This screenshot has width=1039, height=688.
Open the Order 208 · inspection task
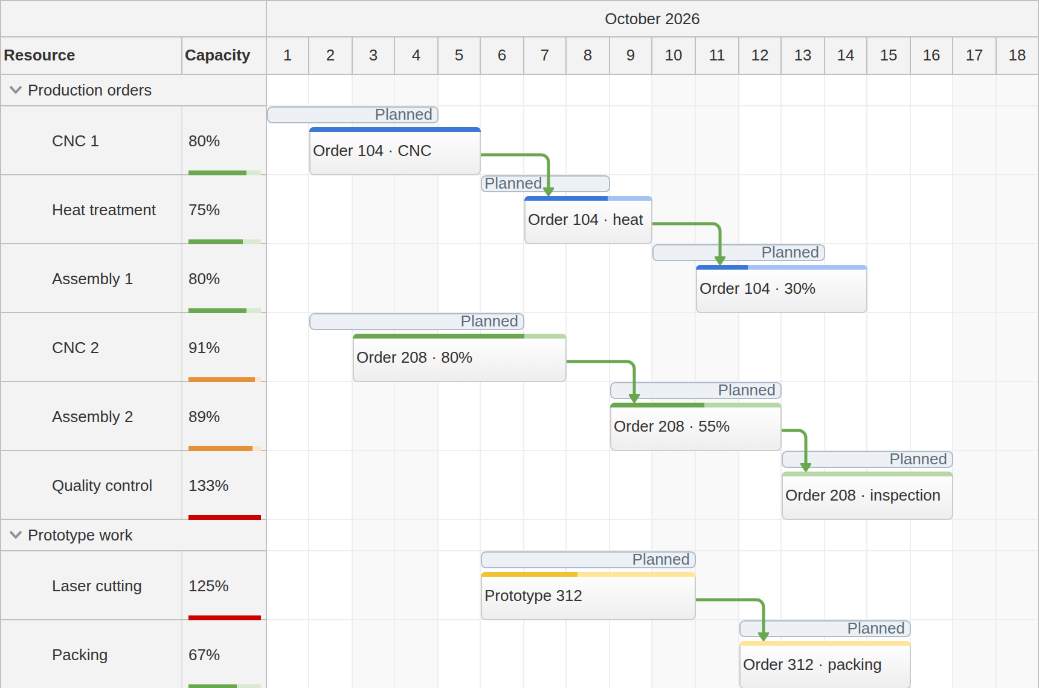[867, 496]
